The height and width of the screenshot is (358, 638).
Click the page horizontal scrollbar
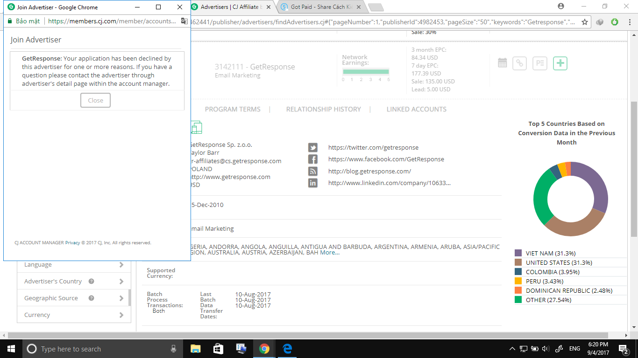pos(308,335)
